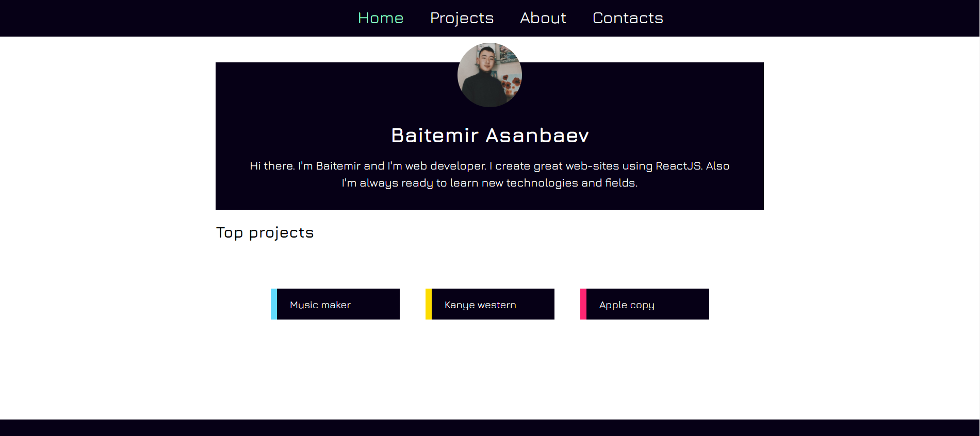Open the About navigation link

click(543, 18)
